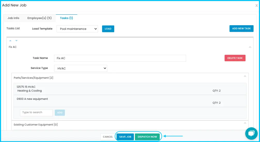This screenshot has height=142, width=260.
Task: Select the Tasks (1) tab
Action: point(66,18)
